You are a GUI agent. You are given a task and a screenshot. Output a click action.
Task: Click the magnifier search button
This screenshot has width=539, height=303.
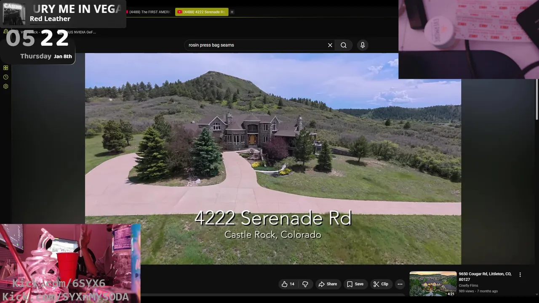[x=344, y=45]
